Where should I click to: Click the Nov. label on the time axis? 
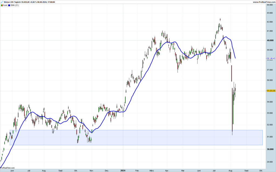point(92,171)
